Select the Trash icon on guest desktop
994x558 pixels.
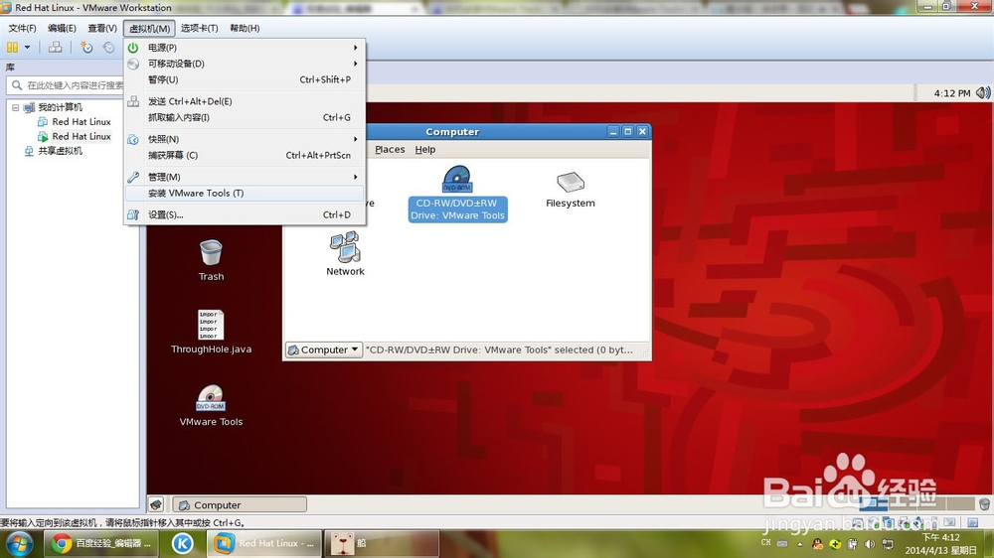[211, 260]
